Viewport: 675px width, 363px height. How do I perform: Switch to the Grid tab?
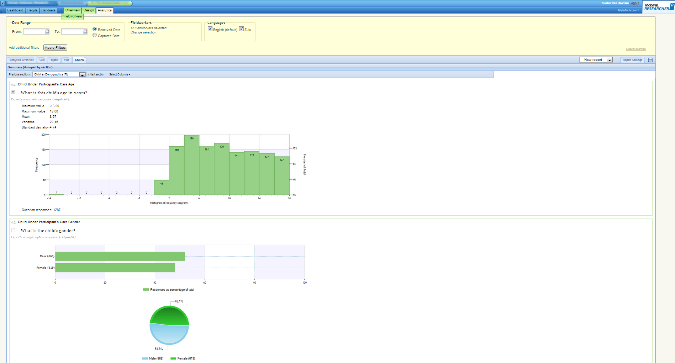(42, 60)
